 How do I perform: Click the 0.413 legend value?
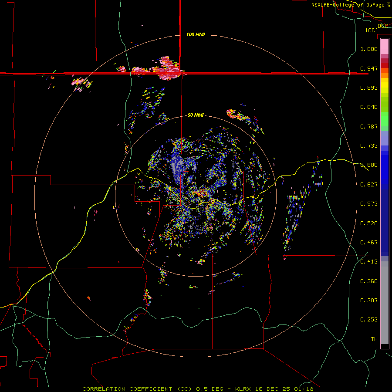(369, 262)
